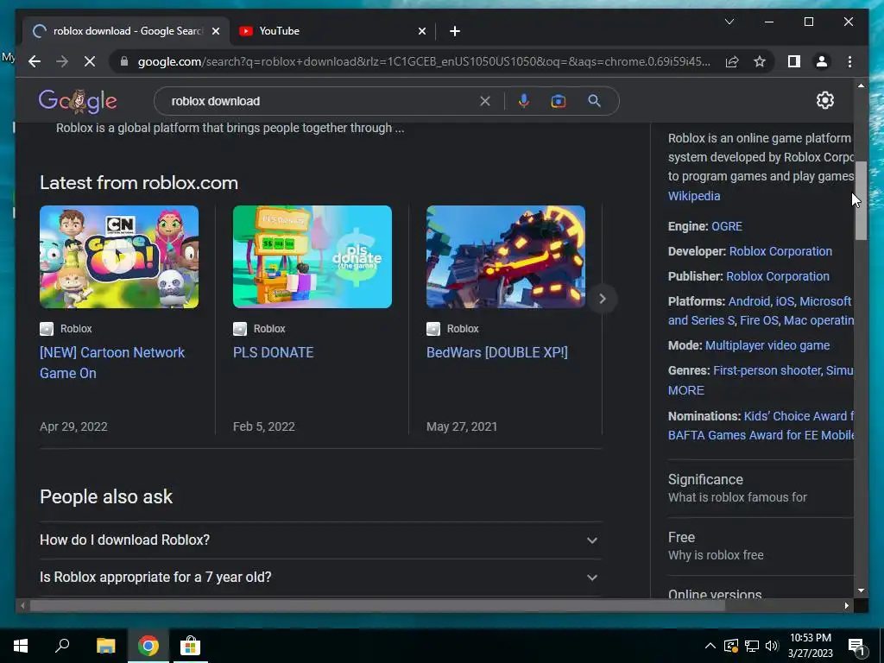Open the Kids' Choice Award nomination link
Viewport: 884px width, 663px height.
pos(799,416)
